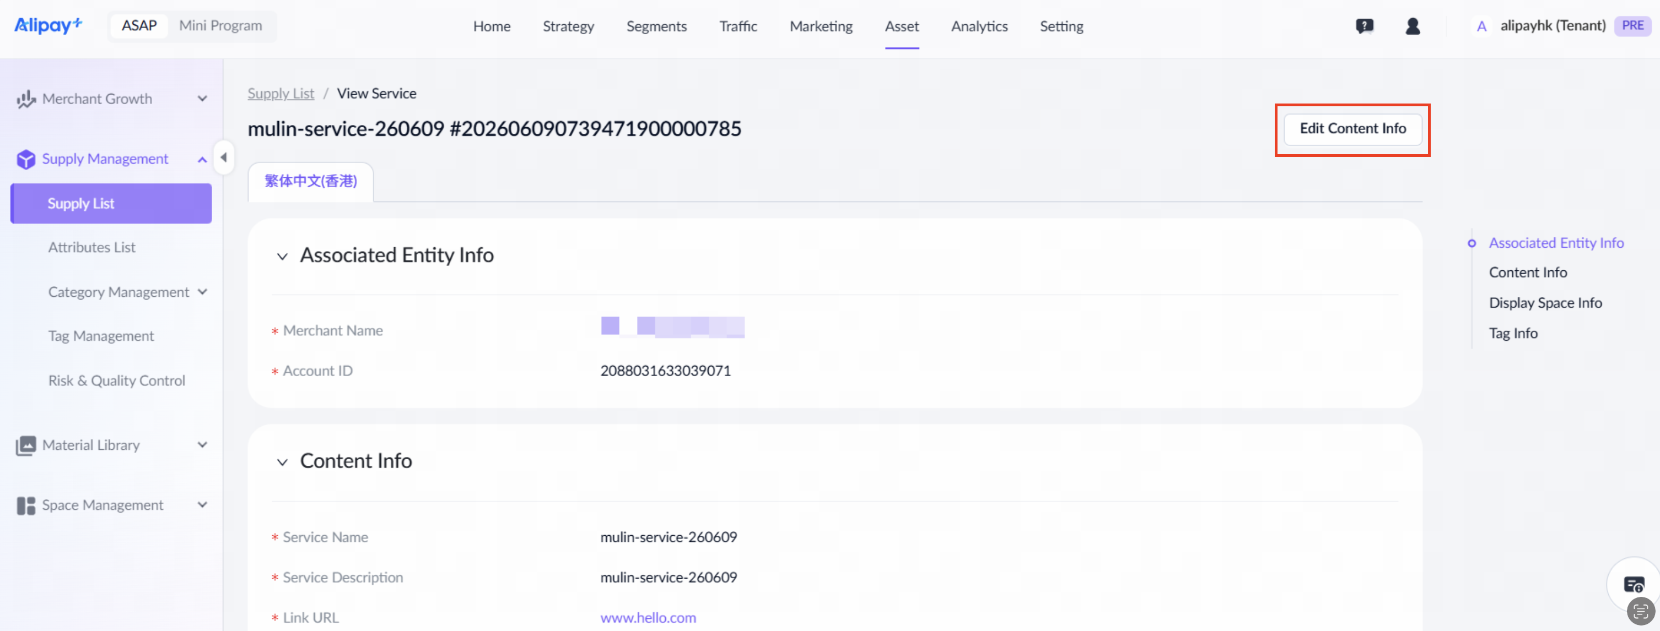Jump to Tag Info anchor
1660x631 pixels.
[1513, 333]
